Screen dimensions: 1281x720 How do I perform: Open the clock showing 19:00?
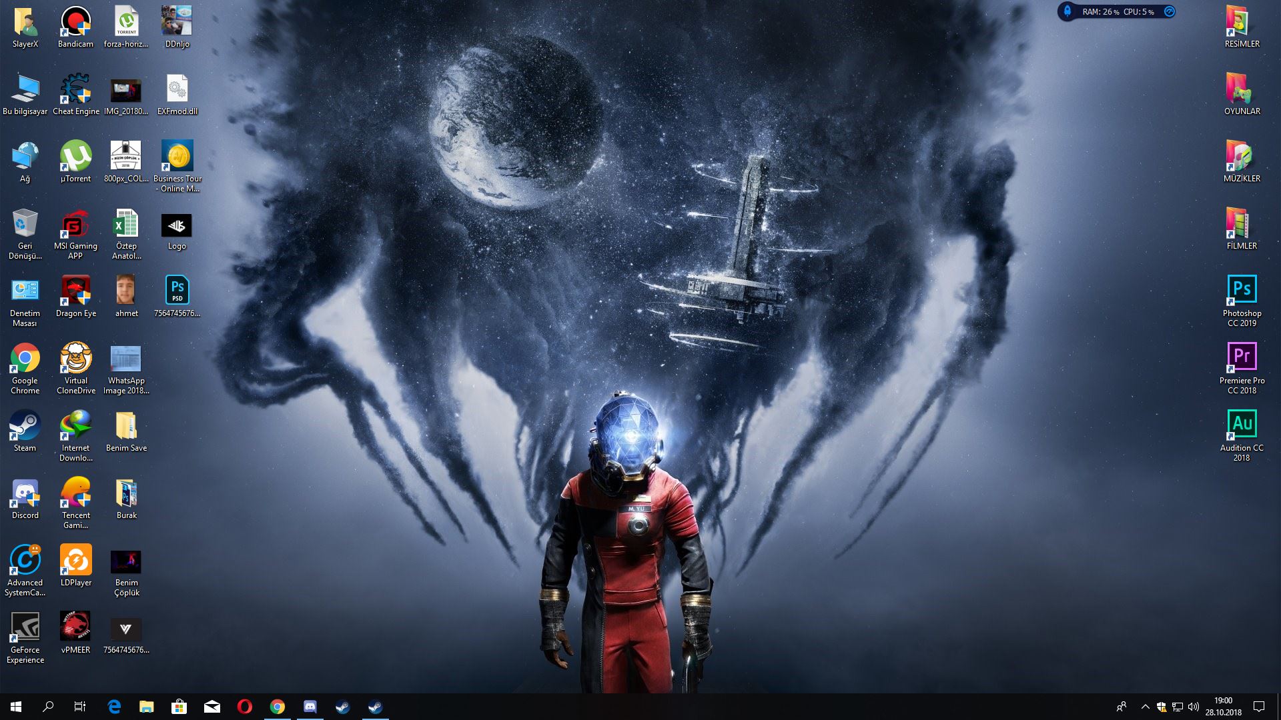click(1223, 707)
